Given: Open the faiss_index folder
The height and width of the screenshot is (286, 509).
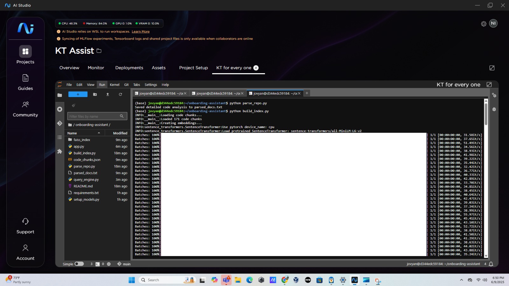Looking at the screenshot, I should click(x=97, y=140).
